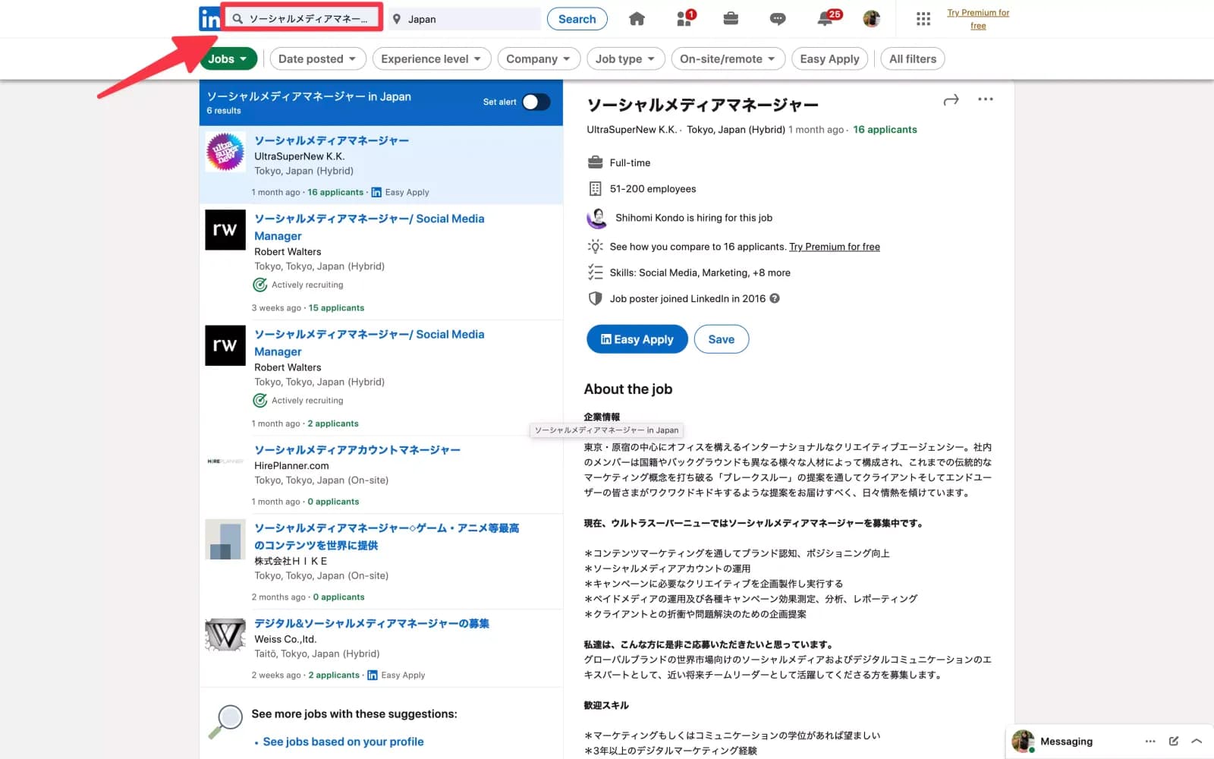Screen dimensions: 1214x759
Task: Open All filters panel
Action: click(912, 58)
